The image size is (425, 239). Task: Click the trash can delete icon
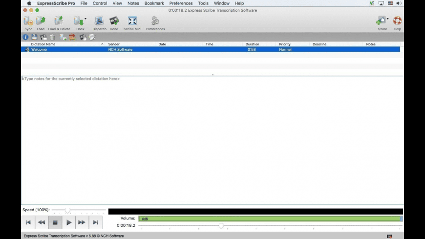(53, 37)
